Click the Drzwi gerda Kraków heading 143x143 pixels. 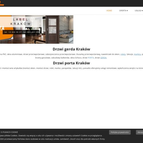click(71, 49)
